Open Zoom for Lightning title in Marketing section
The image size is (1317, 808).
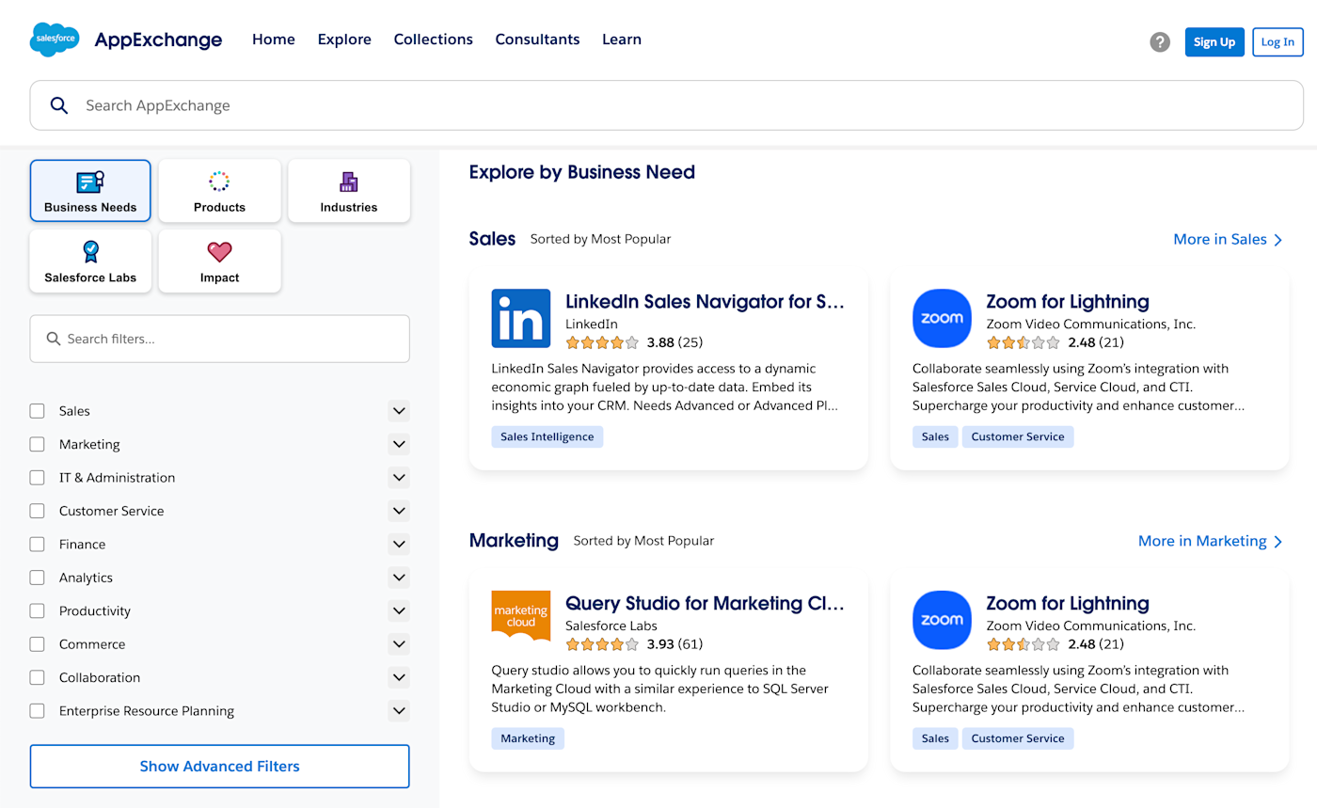tap(1068, 604)
